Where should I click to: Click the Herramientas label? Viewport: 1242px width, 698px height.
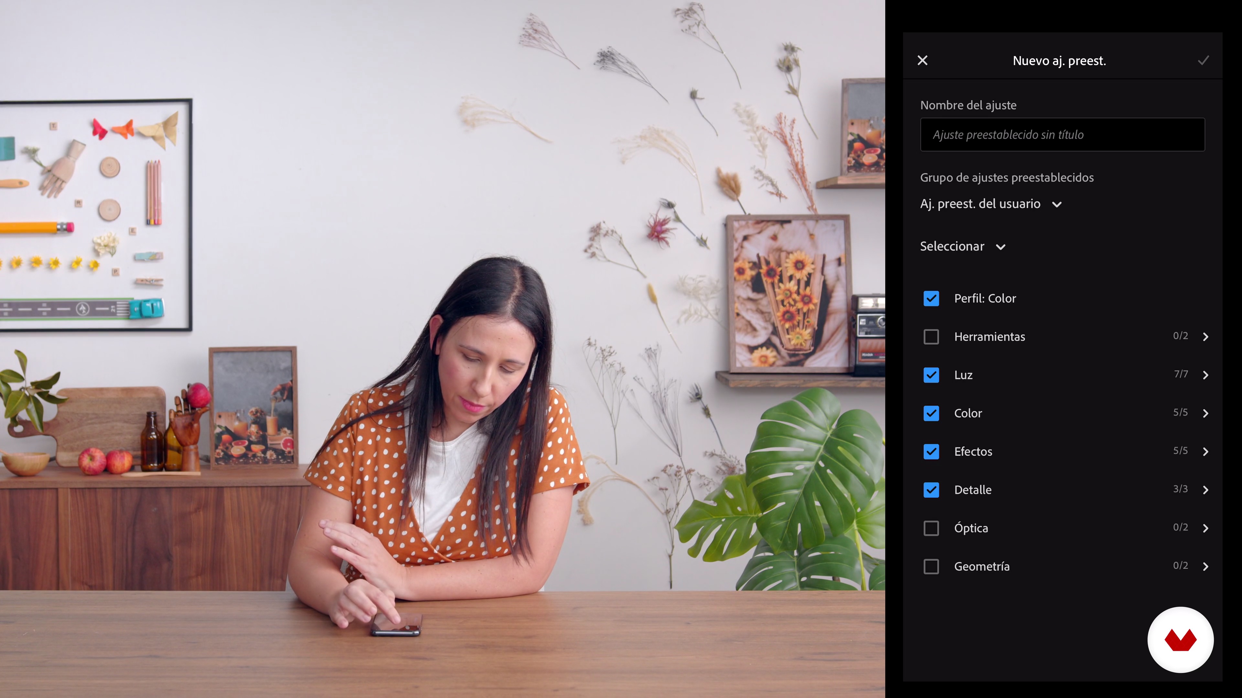(x=989, y=337)
